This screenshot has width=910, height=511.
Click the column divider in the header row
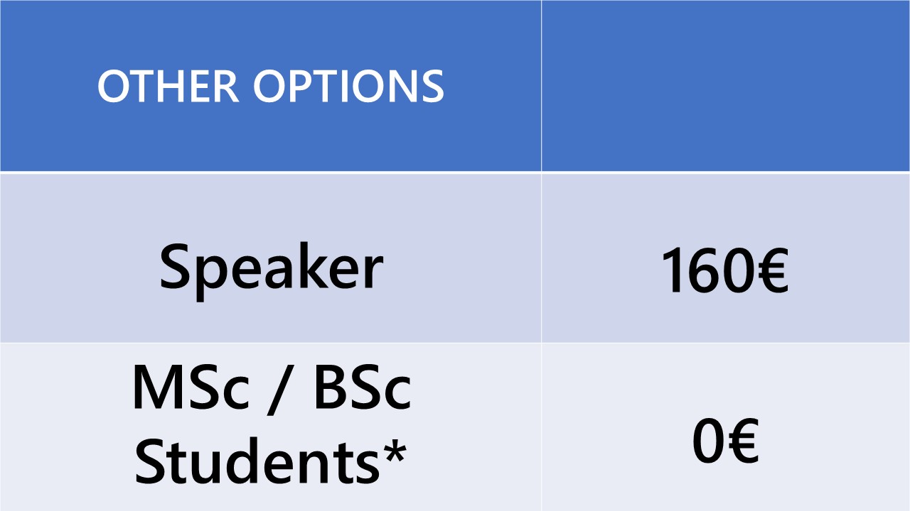pyautogui.click(x=541, y=86)
